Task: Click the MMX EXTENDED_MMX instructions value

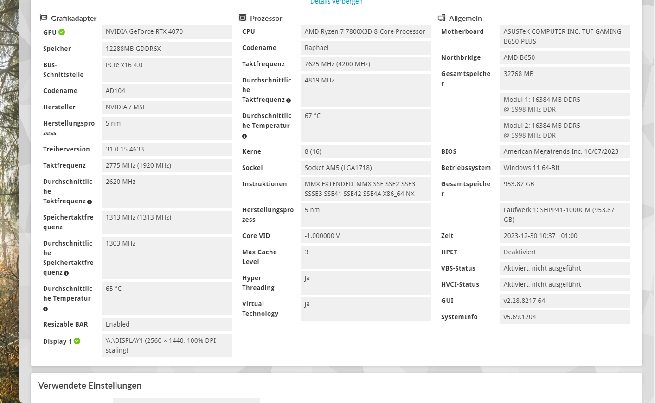Action: click(366, 189)
